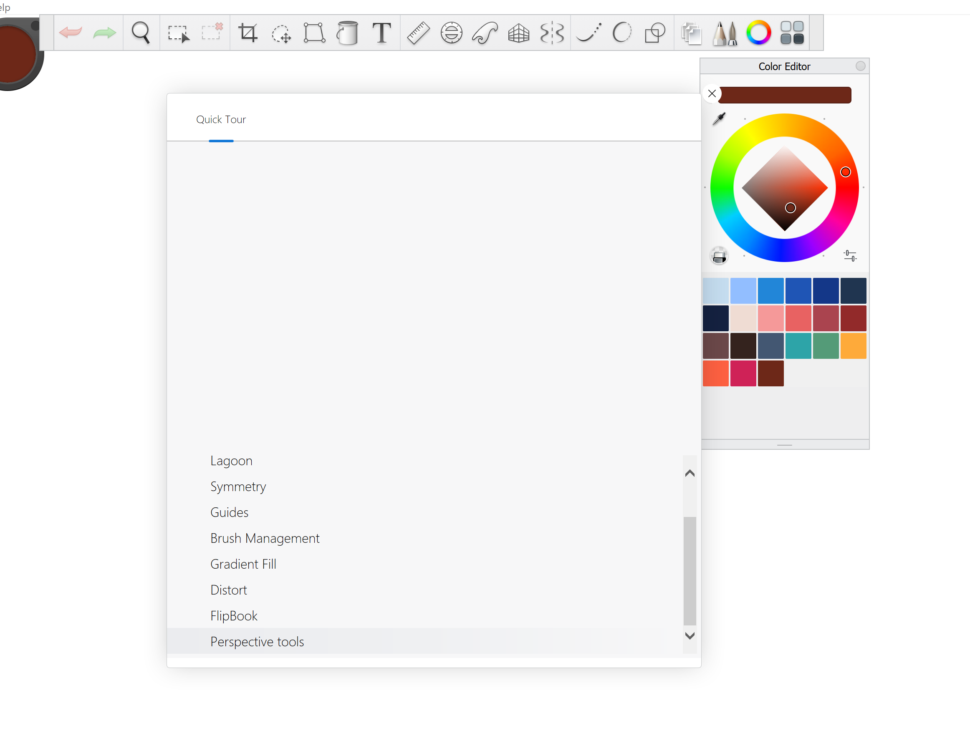Open the Gradient Fill quick tour

(x=243, y=563)
